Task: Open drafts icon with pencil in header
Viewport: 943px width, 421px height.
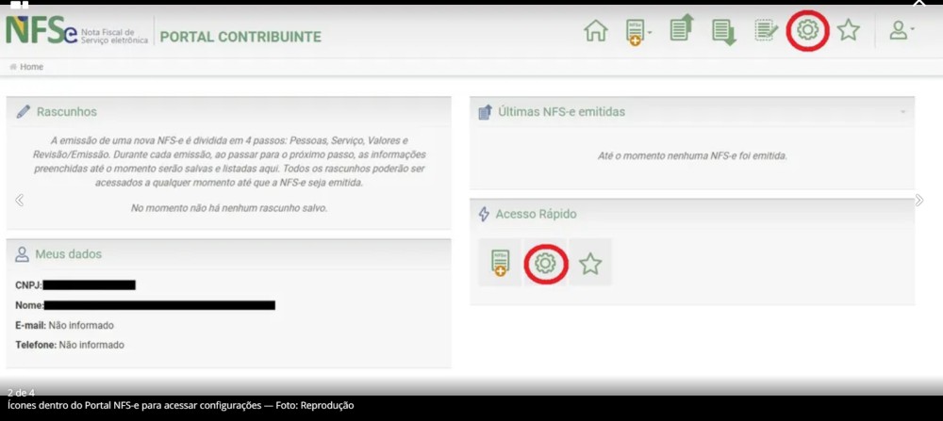Action: [766, 30]
